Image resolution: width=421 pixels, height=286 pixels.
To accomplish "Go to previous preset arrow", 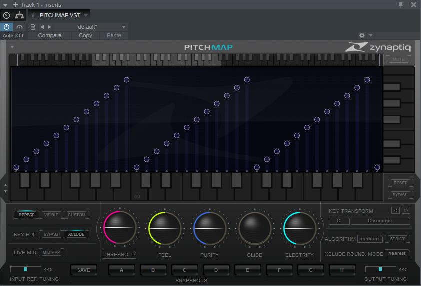I will coord(42,27).
